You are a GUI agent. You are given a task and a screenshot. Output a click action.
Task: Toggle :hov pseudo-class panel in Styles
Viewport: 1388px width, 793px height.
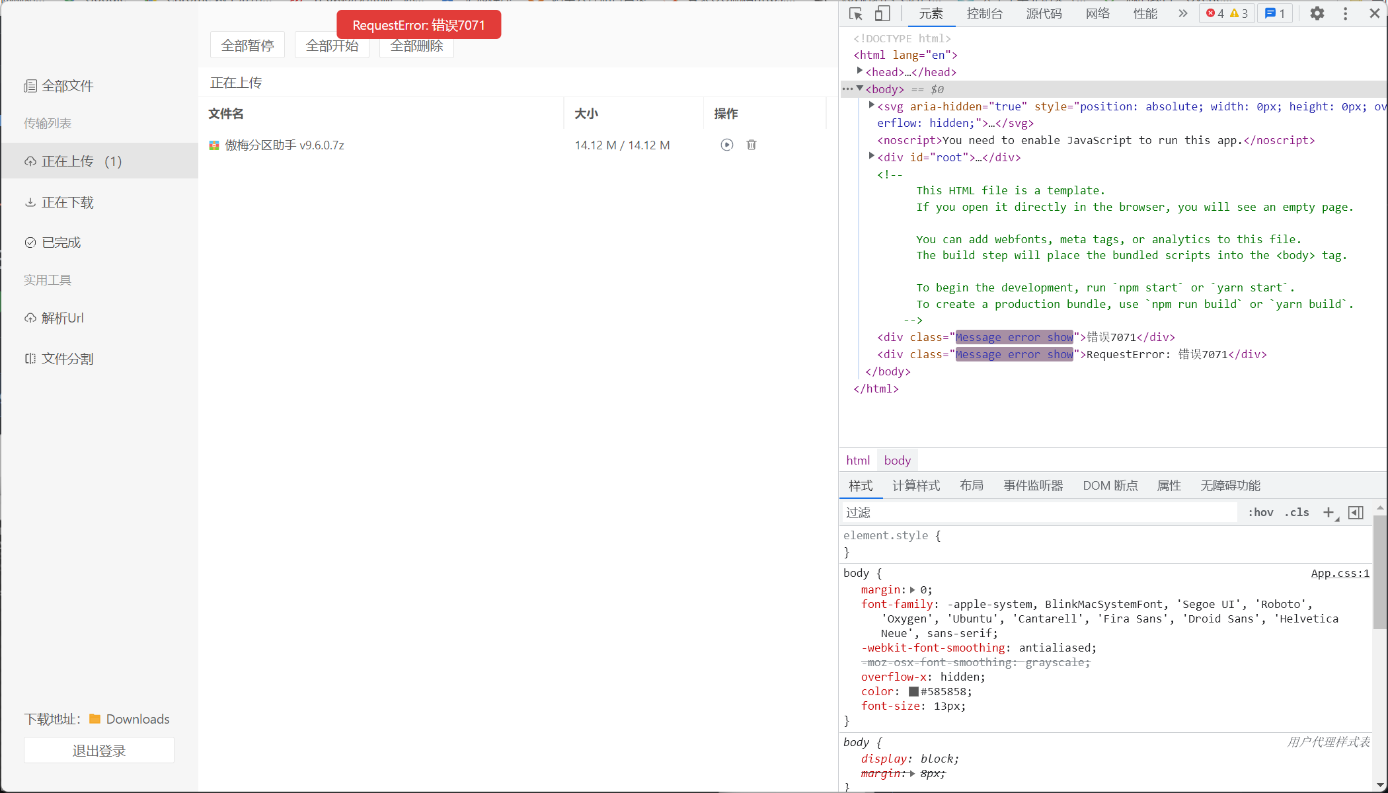point(1260,512)
